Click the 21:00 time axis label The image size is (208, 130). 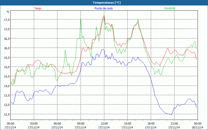coord(174,124)
